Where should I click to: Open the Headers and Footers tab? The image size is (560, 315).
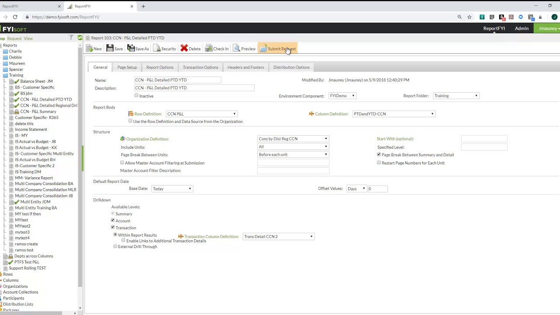pos(245,67)
